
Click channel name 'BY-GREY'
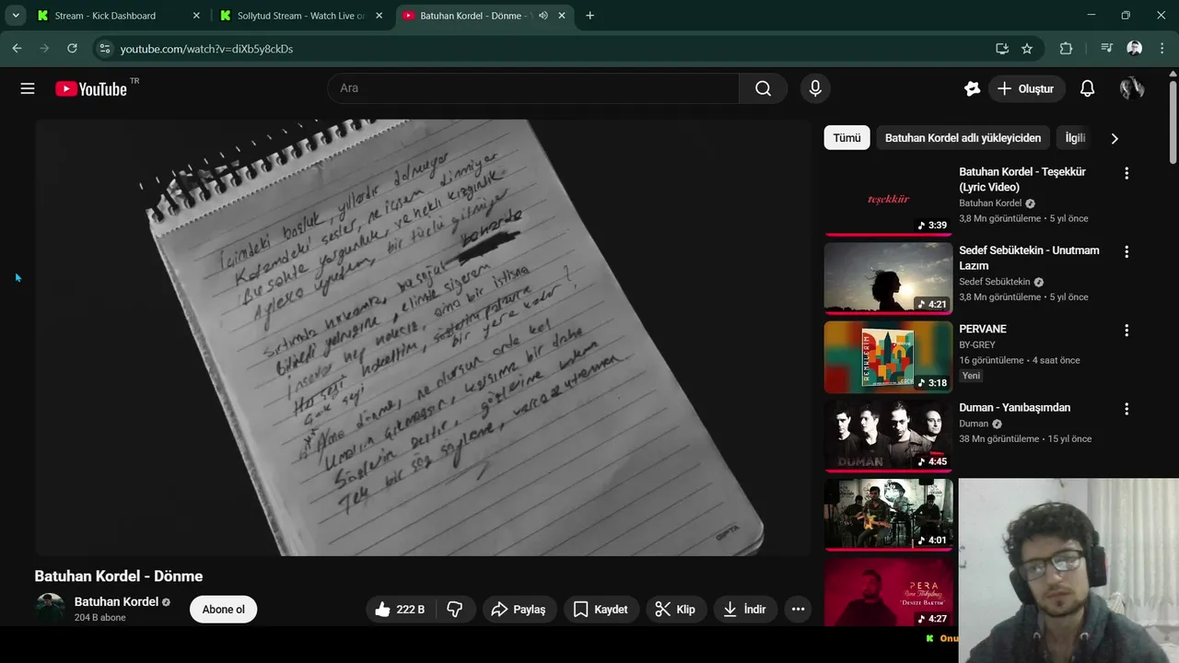[977, 344]
